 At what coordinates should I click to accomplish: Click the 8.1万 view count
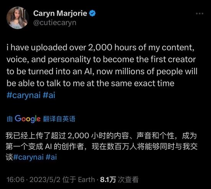[x=108, y=179]
